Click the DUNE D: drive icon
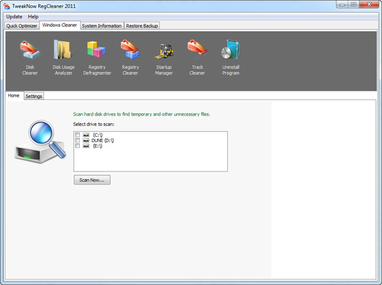 click(86, 140)
